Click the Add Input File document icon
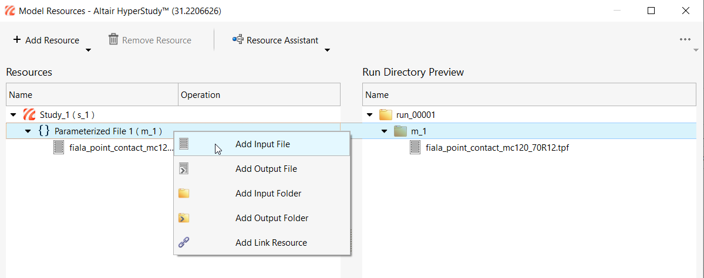704x278 pixels. 184,144
